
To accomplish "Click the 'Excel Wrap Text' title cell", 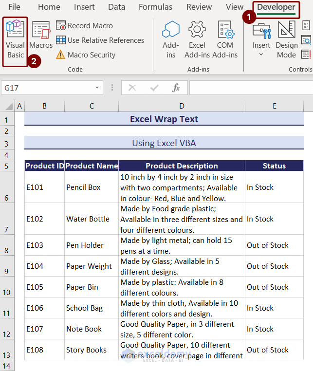I will (164, 119).
